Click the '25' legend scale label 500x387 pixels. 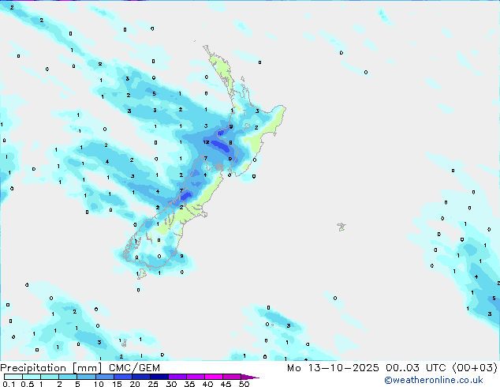[153, 384]
